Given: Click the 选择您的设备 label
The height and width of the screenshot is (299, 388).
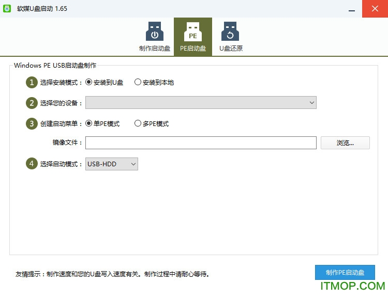Looking at the screenshot, I should coord(61,103).
